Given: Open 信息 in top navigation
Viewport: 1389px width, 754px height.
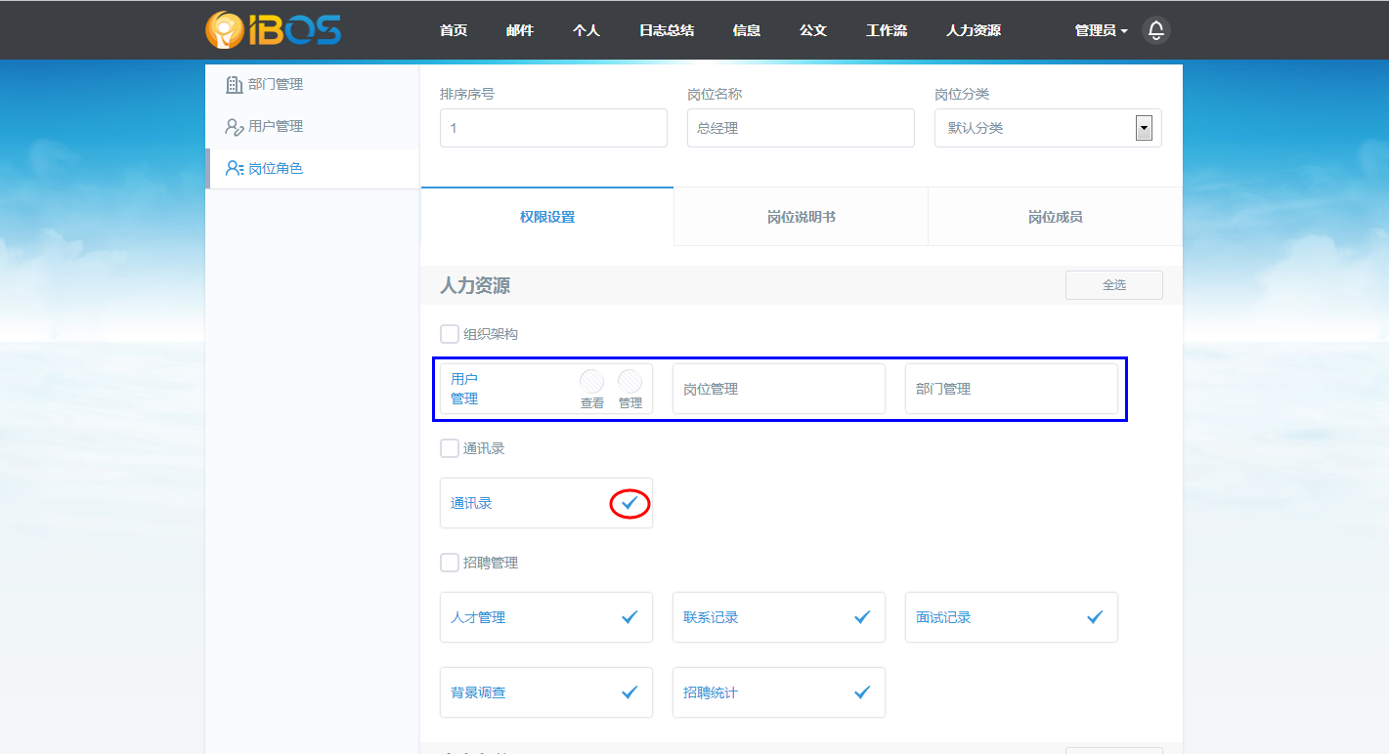Looking at the screenshot, I should pyautogui.click(x=747, y=30).
